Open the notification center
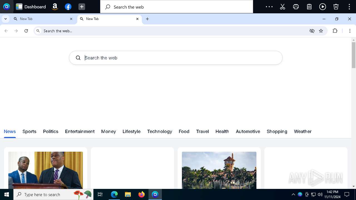The image size is (356, 200). tap(347, 194)
